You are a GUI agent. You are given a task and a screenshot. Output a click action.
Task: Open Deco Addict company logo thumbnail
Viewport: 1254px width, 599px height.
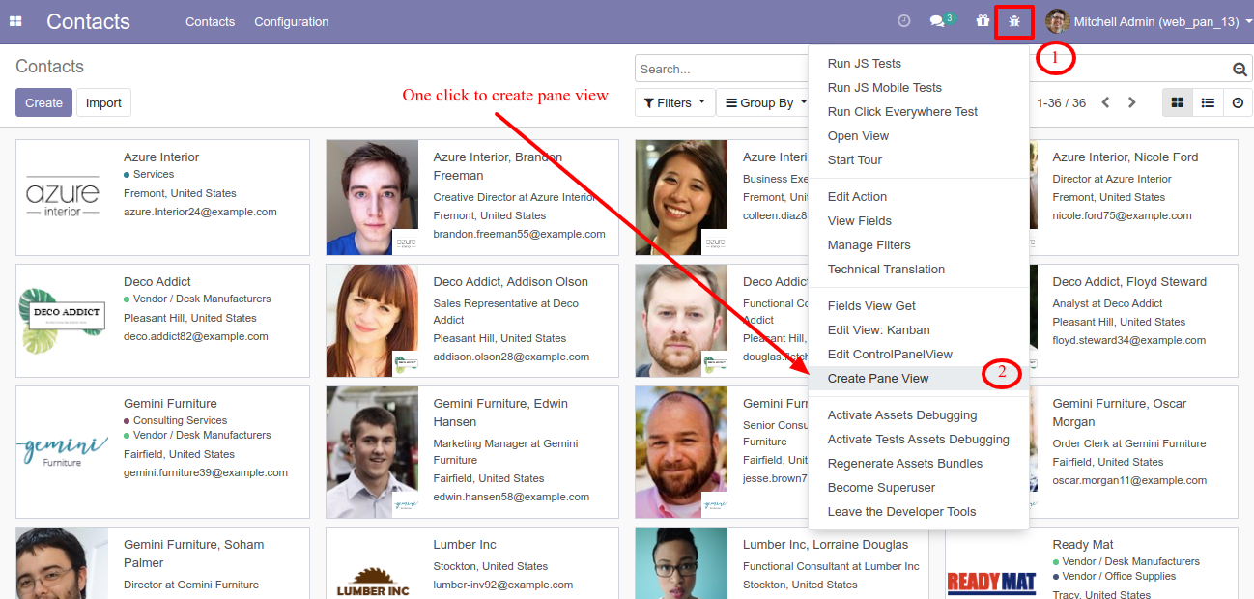[63, 321]
